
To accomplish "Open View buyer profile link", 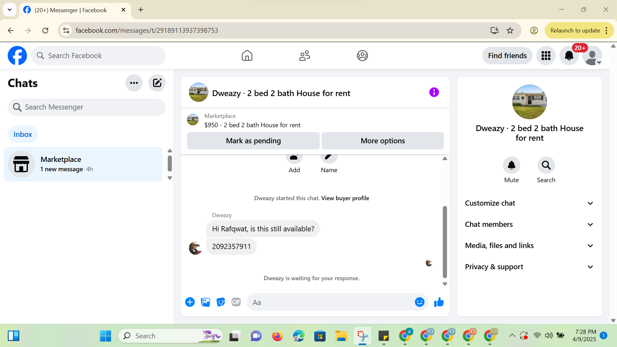I will tap(345, 198).
